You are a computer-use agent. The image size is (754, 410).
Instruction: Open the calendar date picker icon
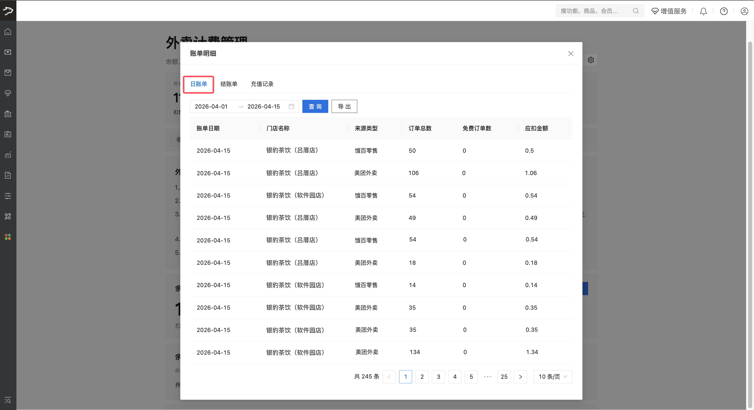coord(291,106)
